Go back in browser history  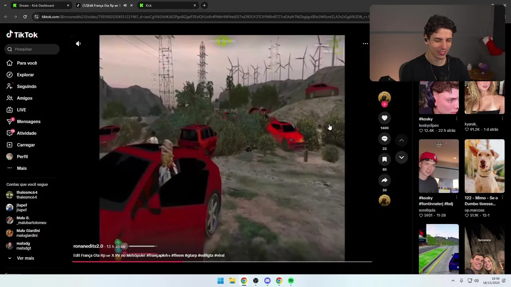(6, 17)
